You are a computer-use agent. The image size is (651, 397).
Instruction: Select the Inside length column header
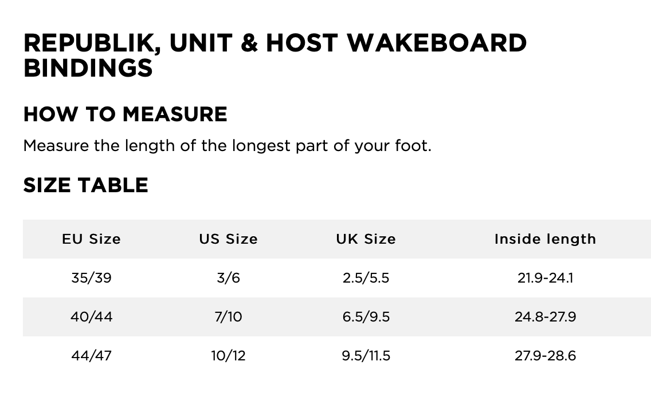545,239
